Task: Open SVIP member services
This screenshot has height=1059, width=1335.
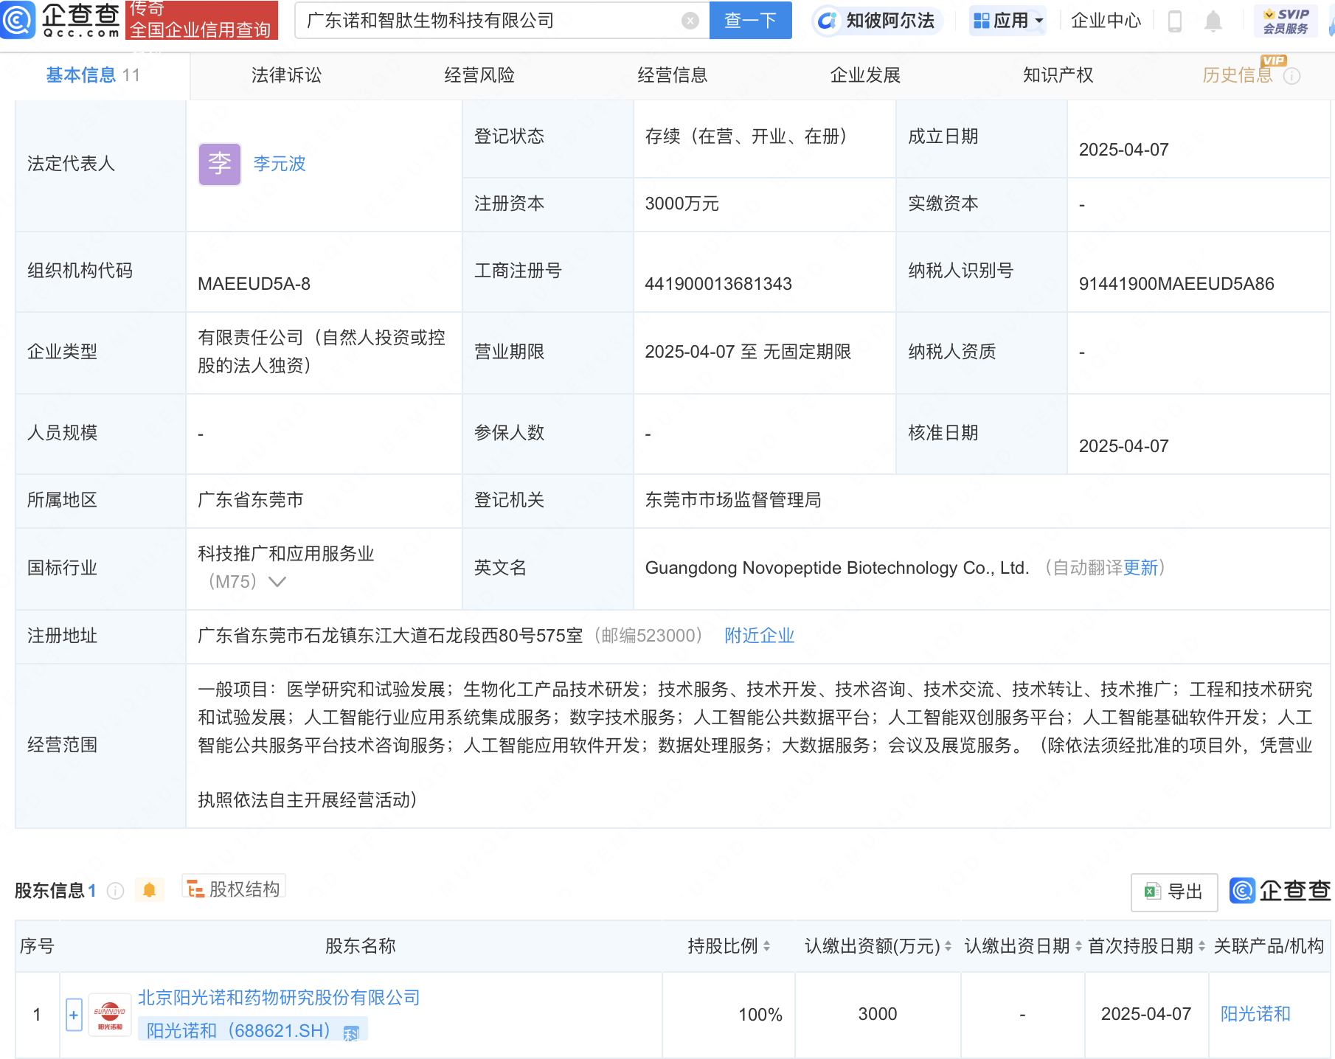Action: click(1285, 21)
